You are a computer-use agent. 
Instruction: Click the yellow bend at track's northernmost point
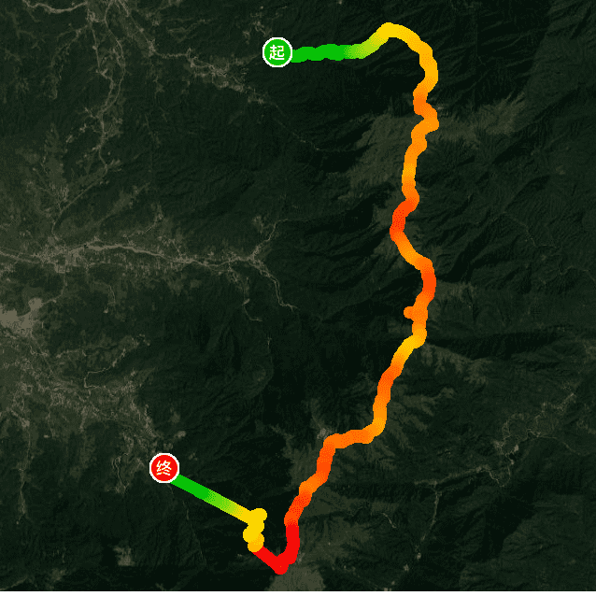click(391, 31)
